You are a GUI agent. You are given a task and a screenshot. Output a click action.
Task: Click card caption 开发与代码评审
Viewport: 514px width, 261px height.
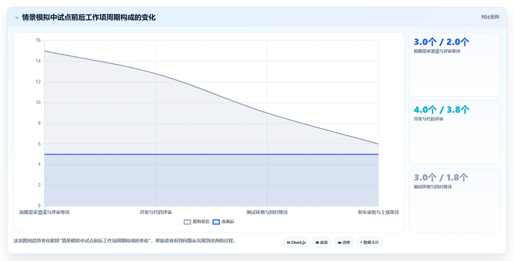point(429,119)
